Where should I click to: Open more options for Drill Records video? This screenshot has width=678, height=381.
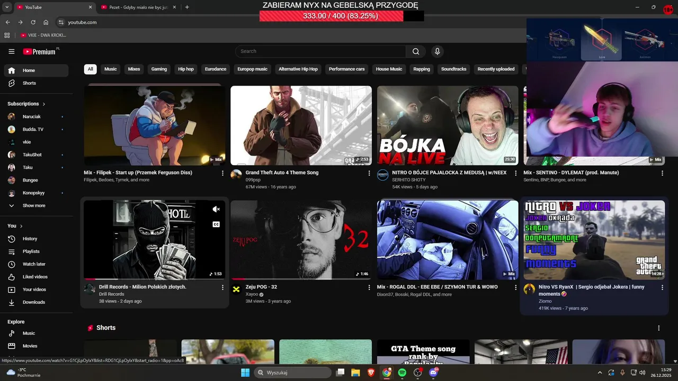tap(222, 287)
